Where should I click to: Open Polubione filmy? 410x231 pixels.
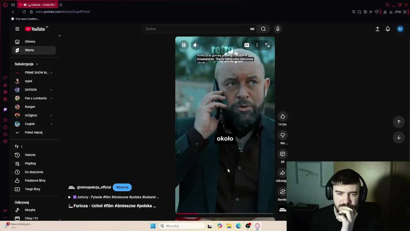pos(34,181)
